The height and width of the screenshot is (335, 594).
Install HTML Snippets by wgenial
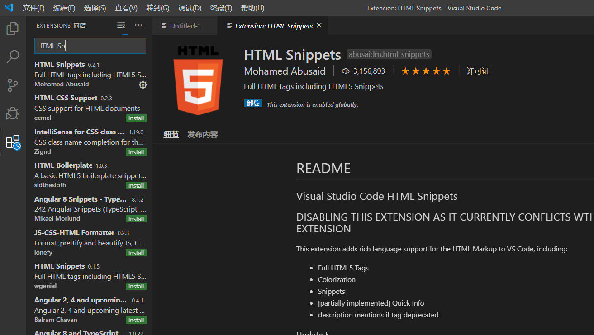(x=136, y=286)
